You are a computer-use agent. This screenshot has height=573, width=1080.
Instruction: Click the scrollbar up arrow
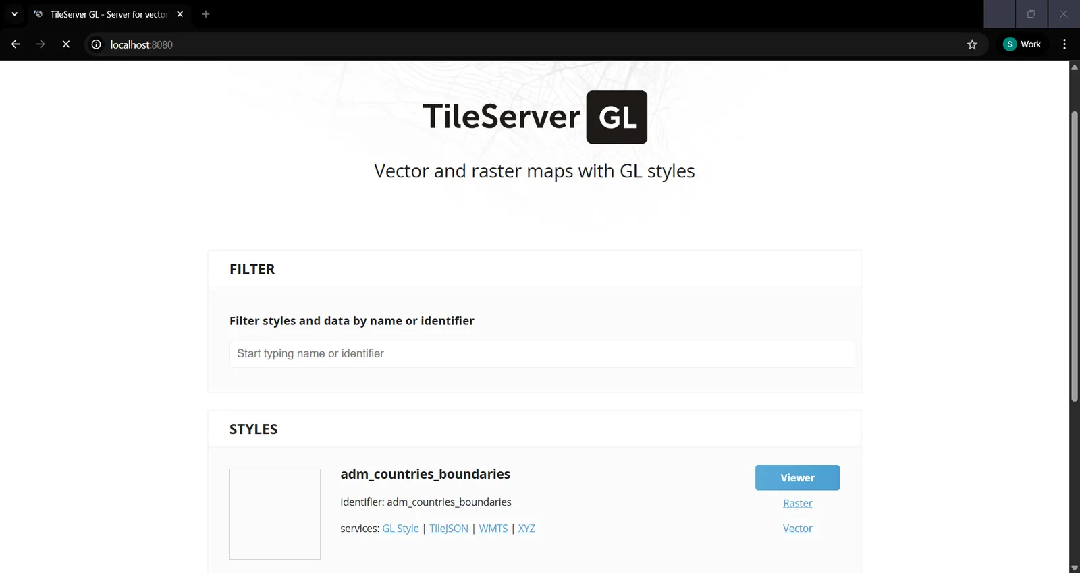[x=1075, y=67]
